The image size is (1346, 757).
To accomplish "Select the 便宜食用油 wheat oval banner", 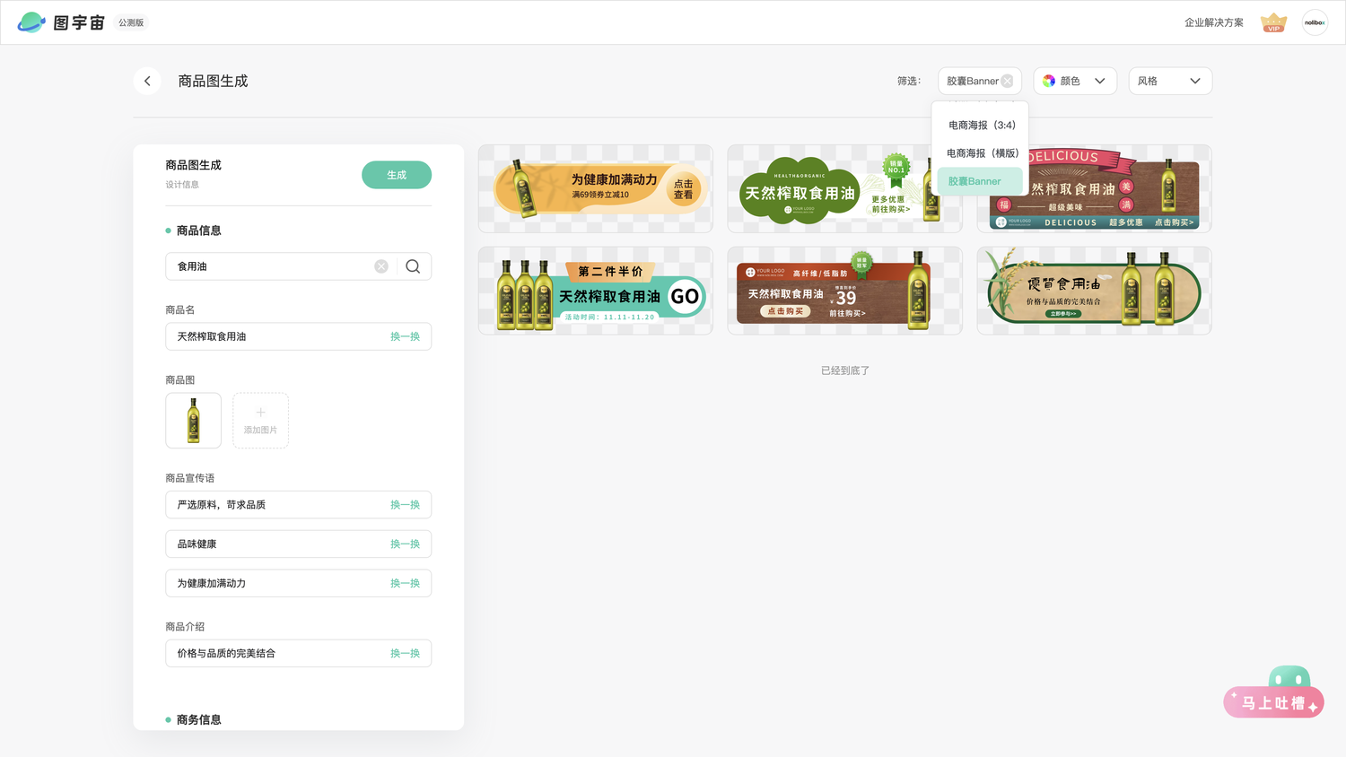I will click(x=1094, y=291).
